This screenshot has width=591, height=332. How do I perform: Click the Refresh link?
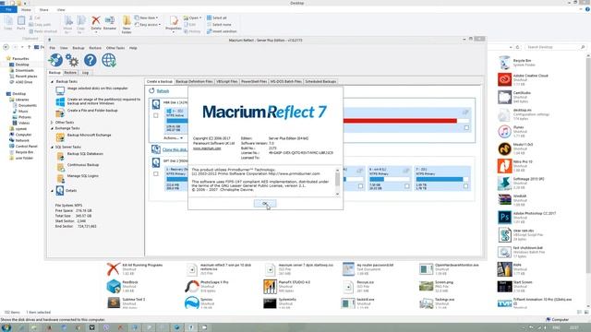(x=163, y=91)
